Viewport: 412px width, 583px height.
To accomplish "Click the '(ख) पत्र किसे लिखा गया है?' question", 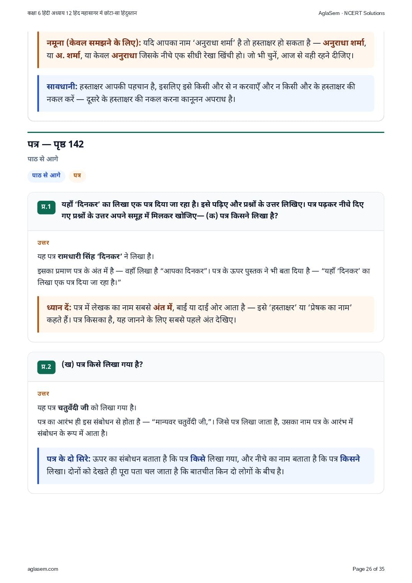I will (x=102, y=365).
